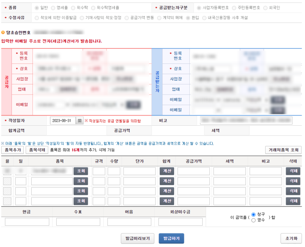This screenshot has height=247, width=305.
Task: Select 사업자등록번호 as recipient type
Action: coord(199,8)
